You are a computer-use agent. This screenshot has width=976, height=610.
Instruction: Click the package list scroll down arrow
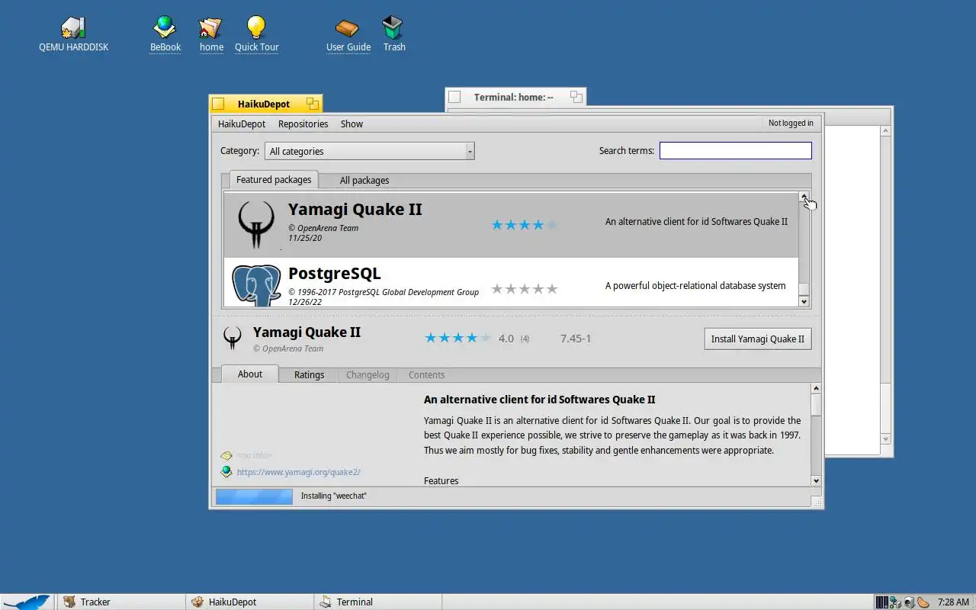click(804, 302)
